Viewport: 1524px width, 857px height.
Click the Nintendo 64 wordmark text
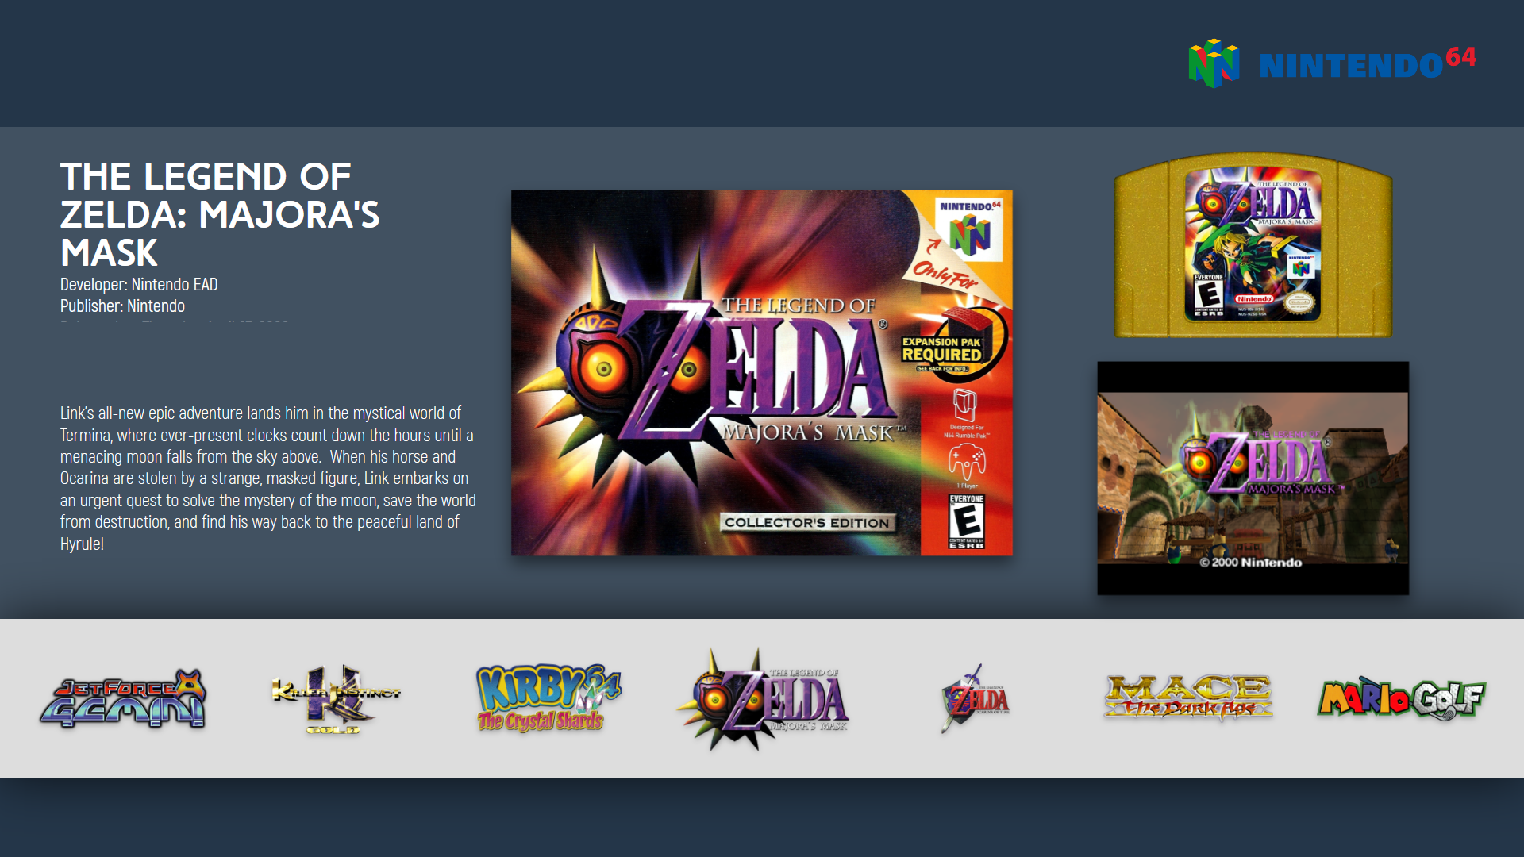tap(1367, 63)
